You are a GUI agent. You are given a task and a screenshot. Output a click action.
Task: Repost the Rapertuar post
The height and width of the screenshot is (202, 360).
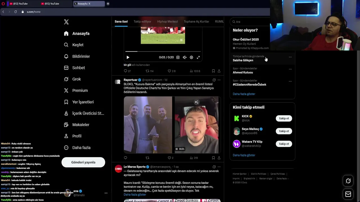tap(147, 158)
